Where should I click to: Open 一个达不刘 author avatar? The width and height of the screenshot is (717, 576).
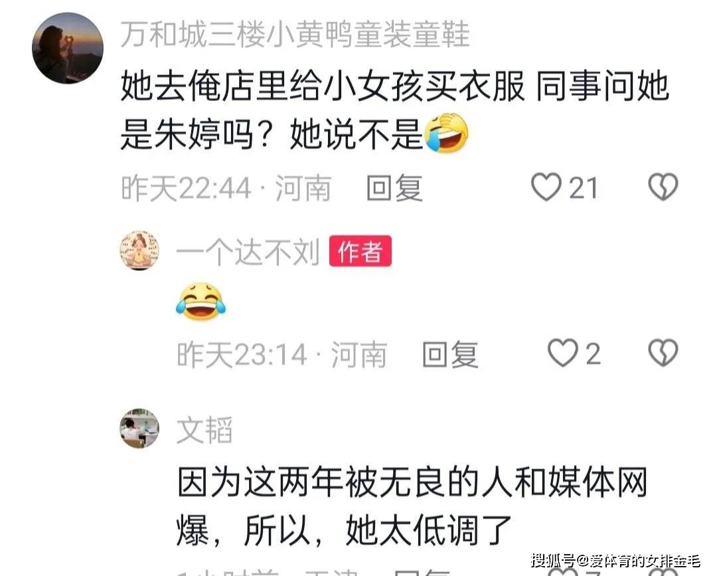point(139,250)
